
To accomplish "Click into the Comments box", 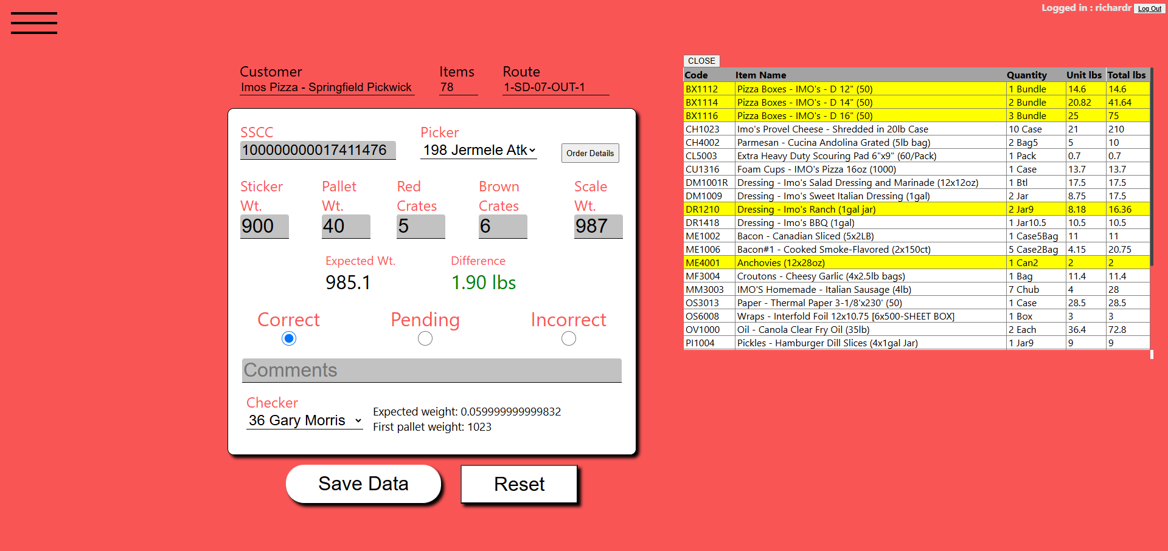I will point(431,370).
